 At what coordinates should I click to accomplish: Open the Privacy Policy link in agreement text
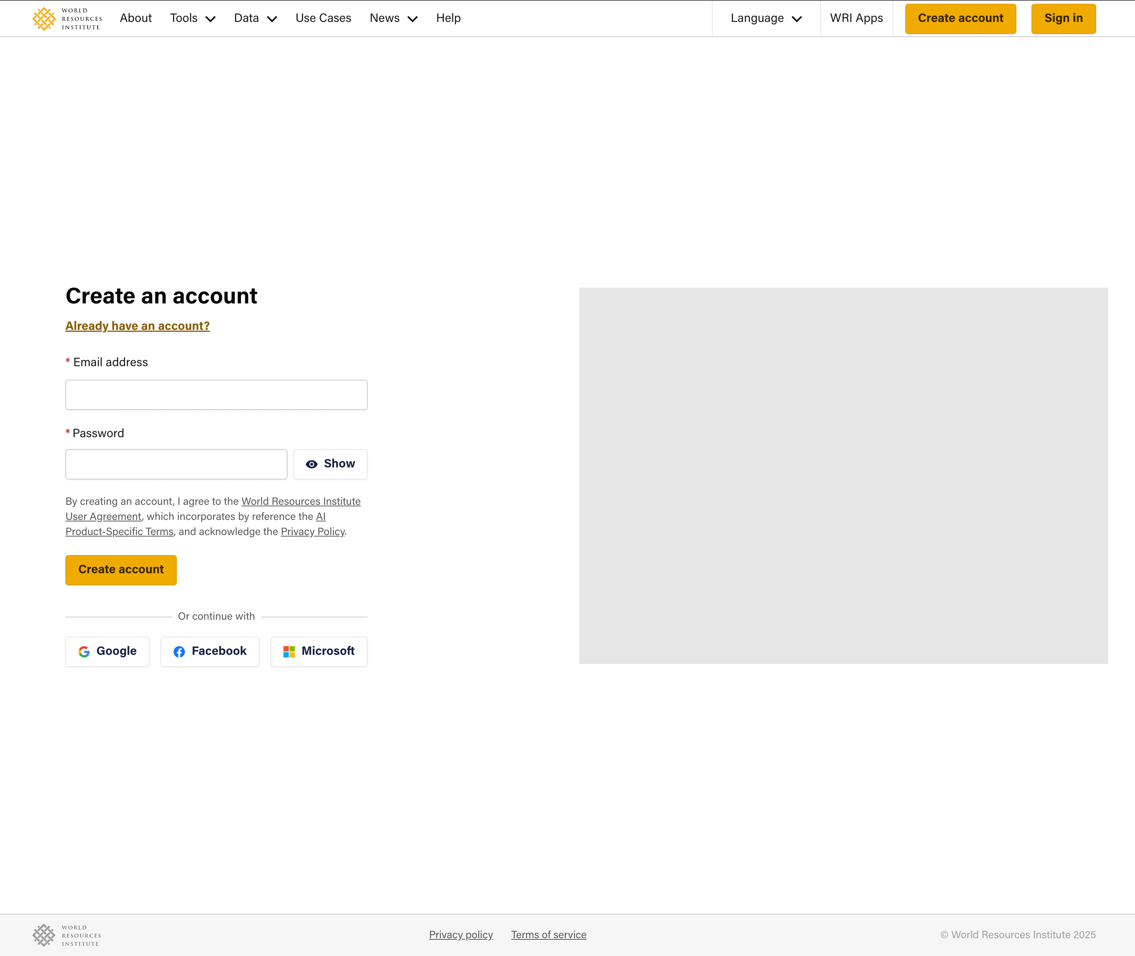[x=312, y=532]
